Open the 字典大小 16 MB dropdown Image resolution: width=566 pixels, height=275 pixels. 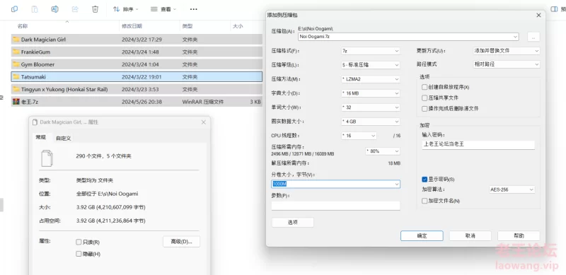pos(370,93)
